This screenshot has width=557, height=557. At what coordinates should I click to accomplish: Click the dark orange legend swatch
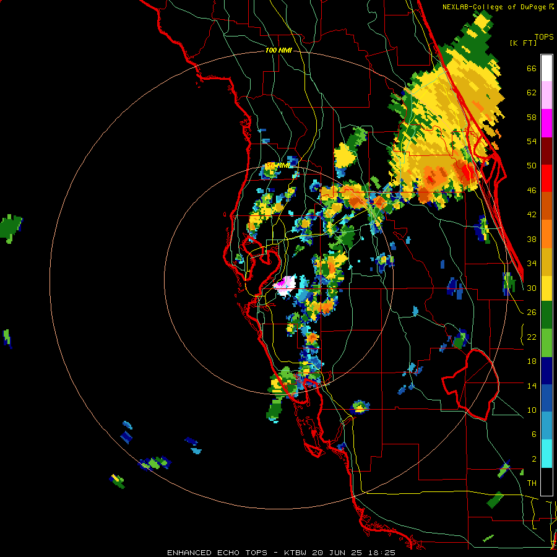(546, 205)
